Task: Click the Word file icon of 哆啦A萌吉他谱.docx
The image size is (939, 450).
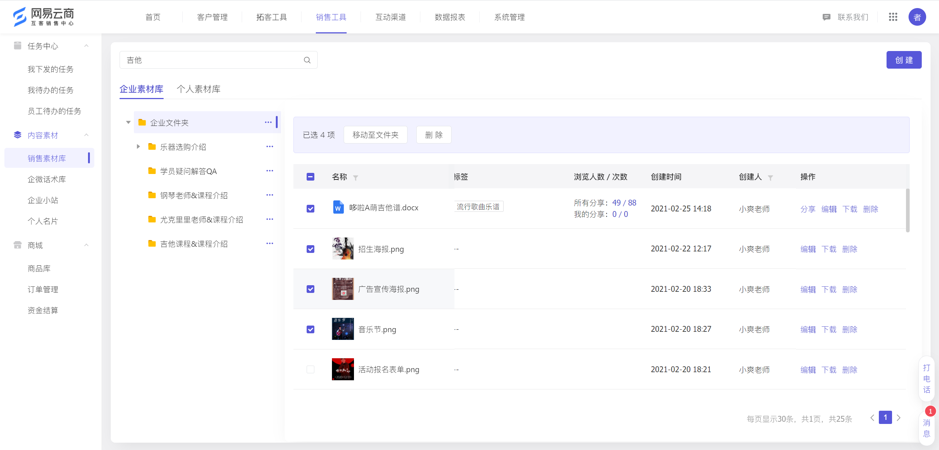Action: pyautogui.click(x=338, y=207)
